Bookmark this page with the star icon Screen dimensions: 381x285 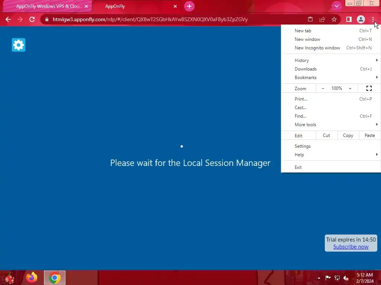point(334,19)
